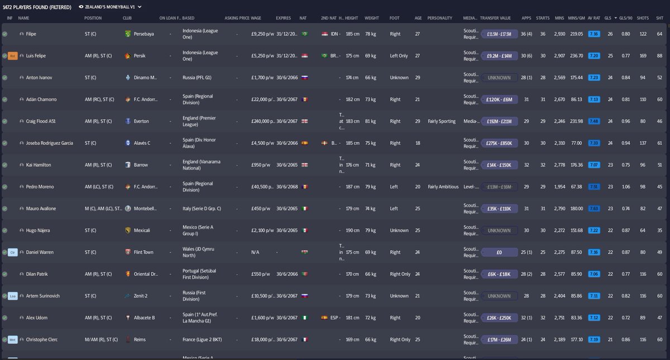The image size is (670, 360).
Task: Open player Joseba Rodríguez García's profile
Action: [x=50, y=143]
